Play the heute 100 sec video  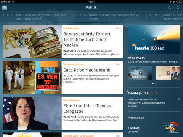(x=154, y=39)
